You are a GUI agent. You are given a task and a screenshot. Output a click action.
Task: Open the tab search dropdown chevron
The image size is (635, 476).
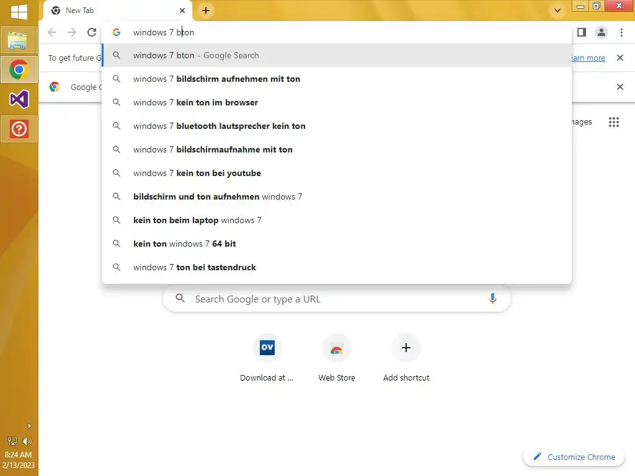[x=557, y=11]
